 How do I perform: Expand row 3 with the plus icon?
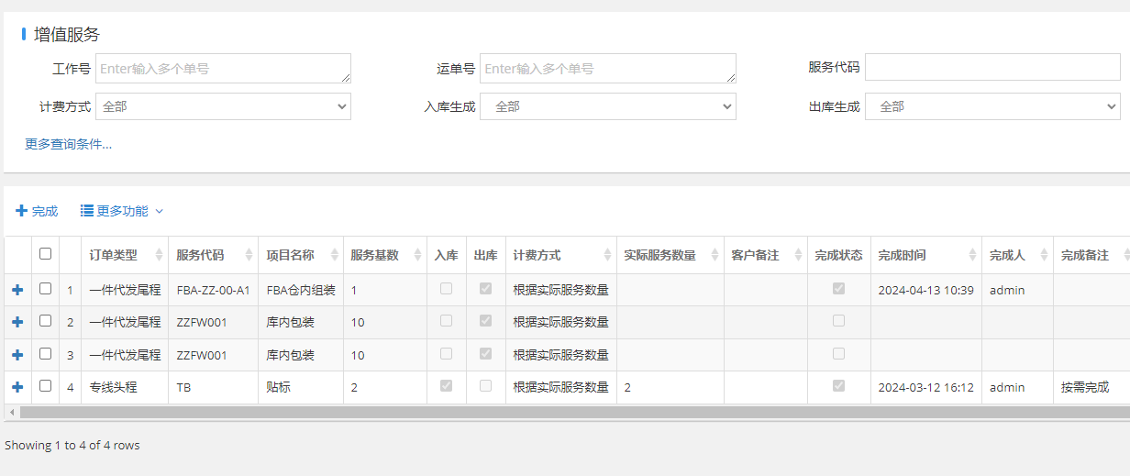[x=17, y=355]
